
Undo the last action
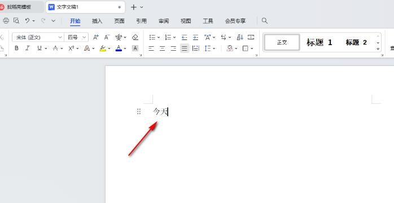pyautogui.click(x=27, y=21)
